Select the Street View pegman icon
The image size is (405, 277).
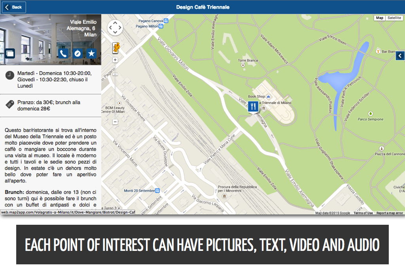click(116, 48)
